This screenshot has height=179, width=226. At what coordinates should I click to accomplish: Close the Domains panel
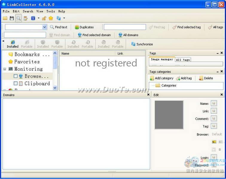pyautogui.click(x=148, y=95)
